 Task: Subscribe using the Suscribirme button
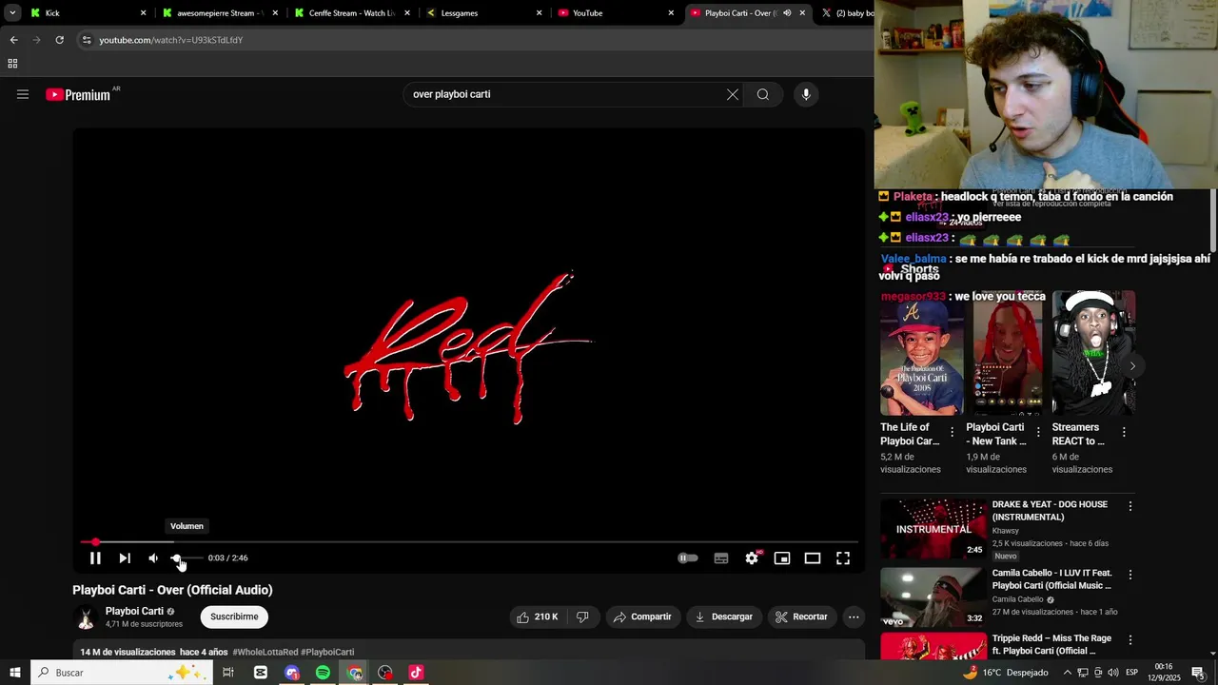[x=234, y=616]
